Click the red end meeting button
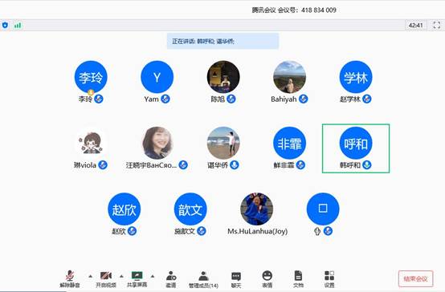This screenshot has height=292, width=445. [x=415, y=279]
